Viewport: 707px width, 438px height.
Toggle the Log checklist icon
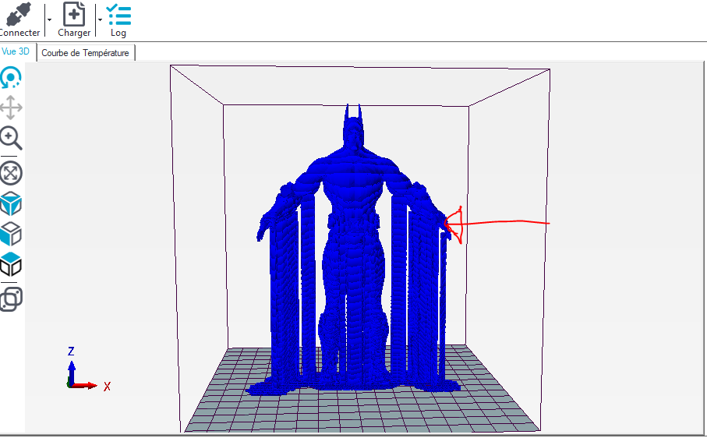118,15
